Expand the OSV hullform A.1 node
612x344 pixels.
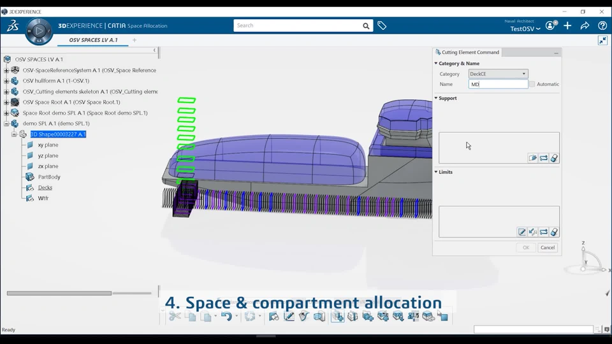pyautogui.click(x=6, y=81)
